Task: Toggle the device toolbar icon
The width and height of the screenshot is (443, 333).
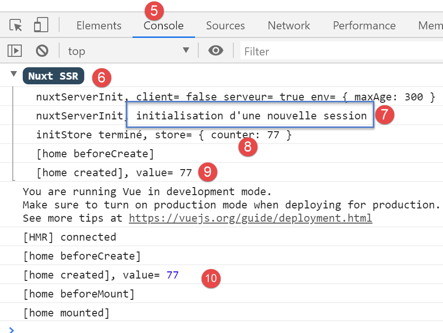Action: tap(41, 26)
